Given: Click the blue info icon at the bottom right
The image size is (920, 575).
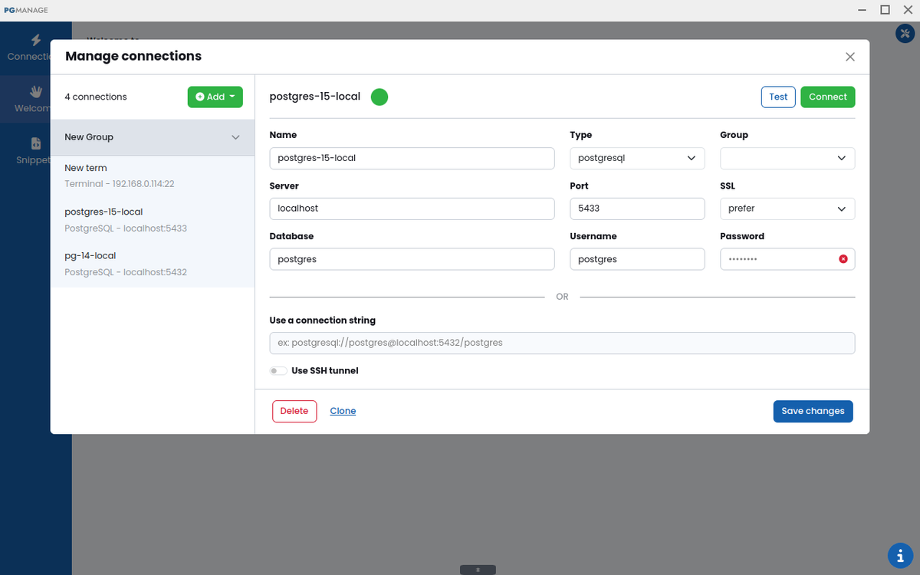Looking at the screenshot, I should [899, 555].
